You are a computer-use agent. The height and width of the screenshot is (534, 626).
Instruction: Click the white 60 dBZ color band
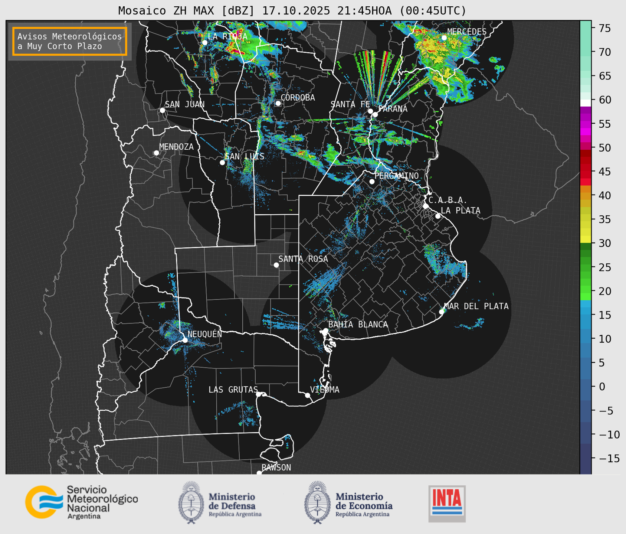click(586, 103)
